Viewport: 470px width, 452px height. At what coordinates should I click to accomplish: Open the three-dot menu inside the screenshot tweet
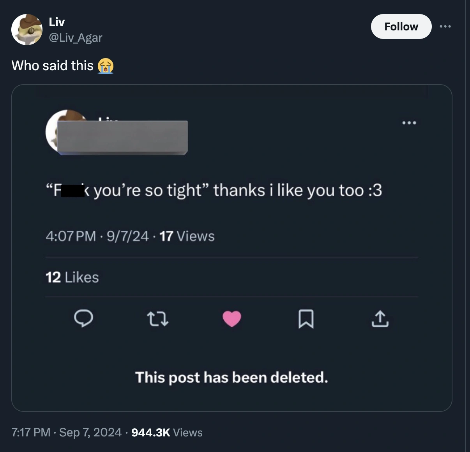pos(409,122)
